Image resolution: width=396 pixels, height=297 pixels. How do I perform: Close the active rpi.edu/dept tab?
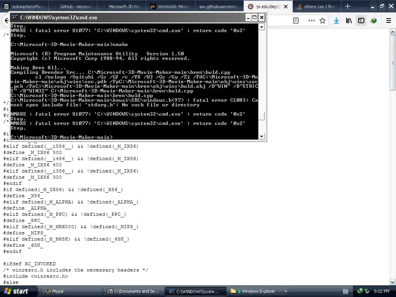pyautogui.click(x=286, y=7)
